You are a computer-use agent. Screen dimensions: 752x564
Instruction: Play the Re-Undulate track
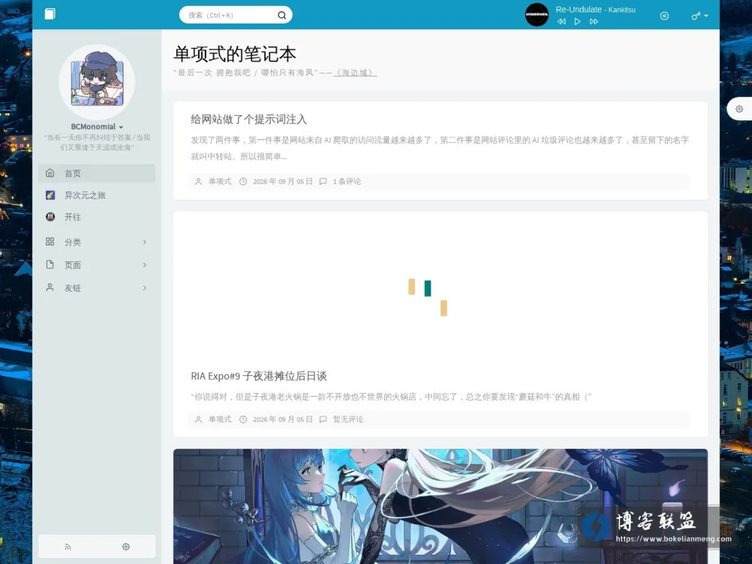(x=578, y=21)
